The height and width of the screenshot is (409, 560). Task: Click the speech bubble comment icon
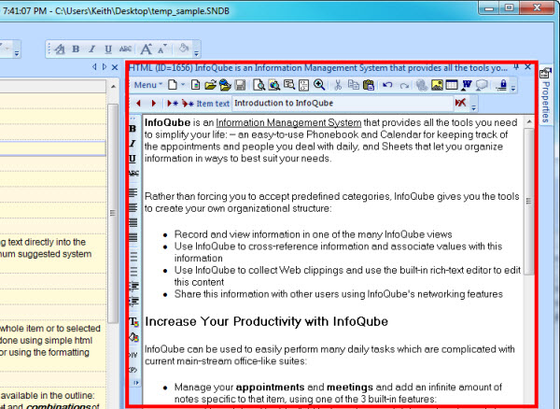click(482, 85)
